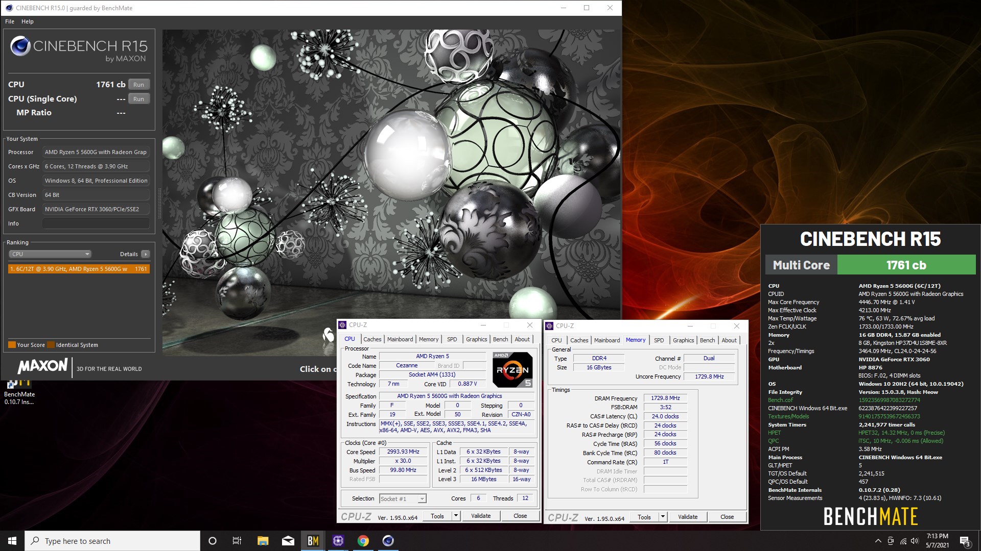
Task: Switch to CPU-Z on the taskbar
Action: [x=338, y=541]
